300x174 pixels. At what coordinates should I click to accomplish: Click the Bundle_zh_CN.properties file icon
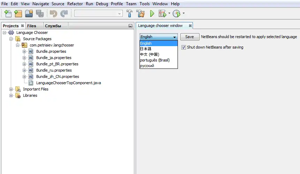pos(31,77)
